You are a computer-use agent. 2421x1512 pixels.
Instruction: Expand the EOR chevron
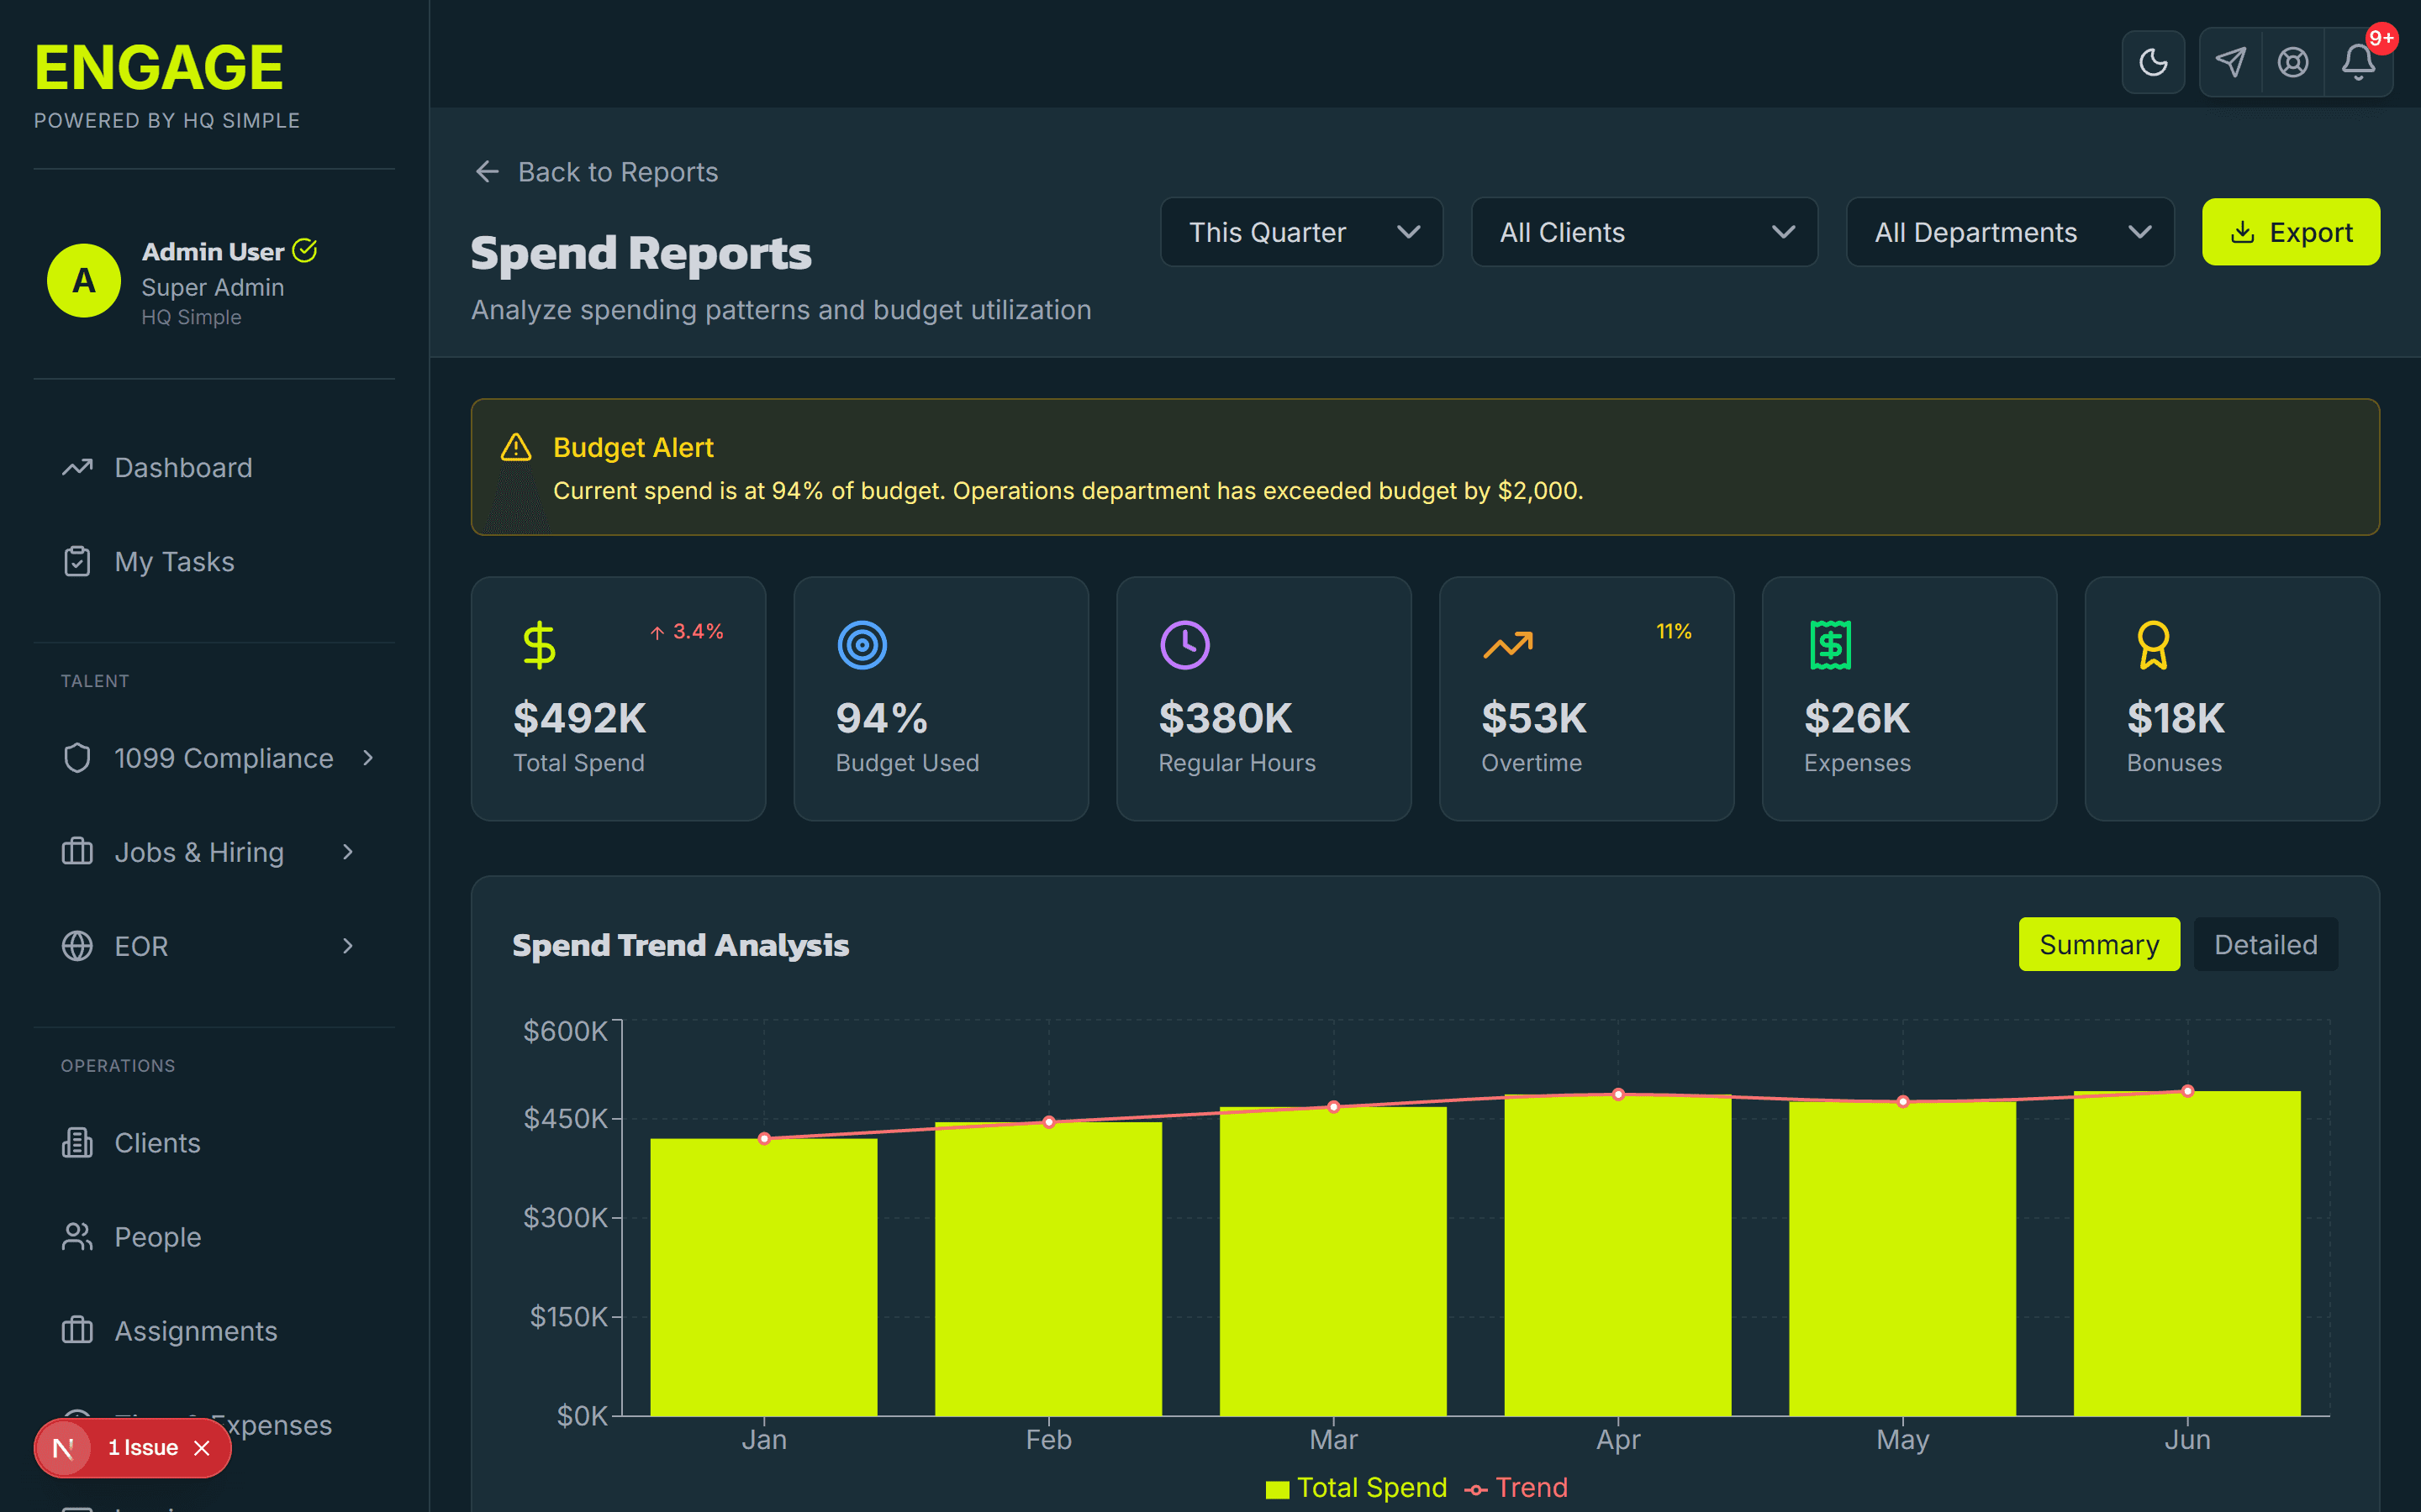[348, 946]
